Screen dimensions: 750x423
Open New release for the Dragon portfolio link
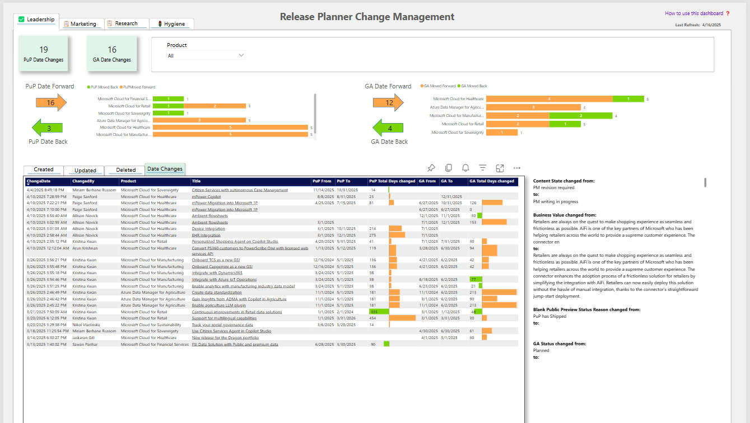point(225,338)
